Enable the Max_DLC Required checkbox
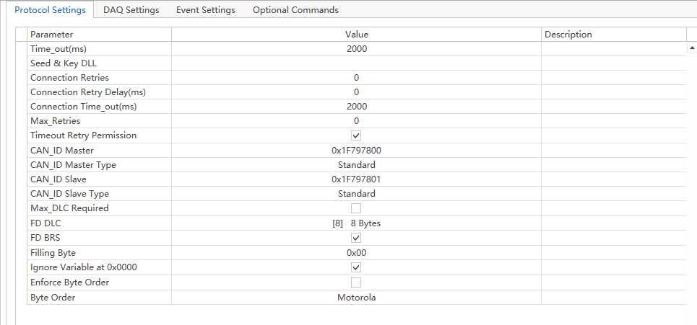This screenshot has height=325, width=697. click(x=356, y=208)
